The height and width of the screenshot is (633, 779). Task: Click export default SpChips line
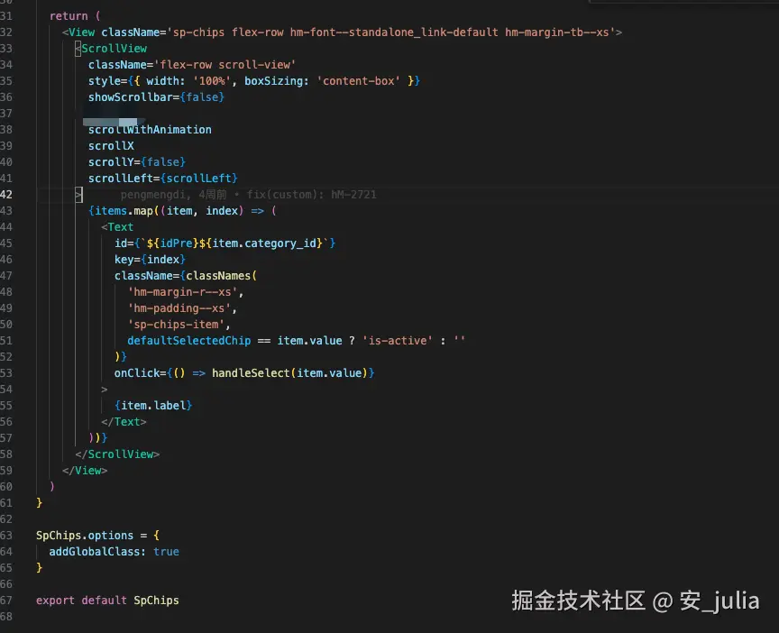coord(107,601)
